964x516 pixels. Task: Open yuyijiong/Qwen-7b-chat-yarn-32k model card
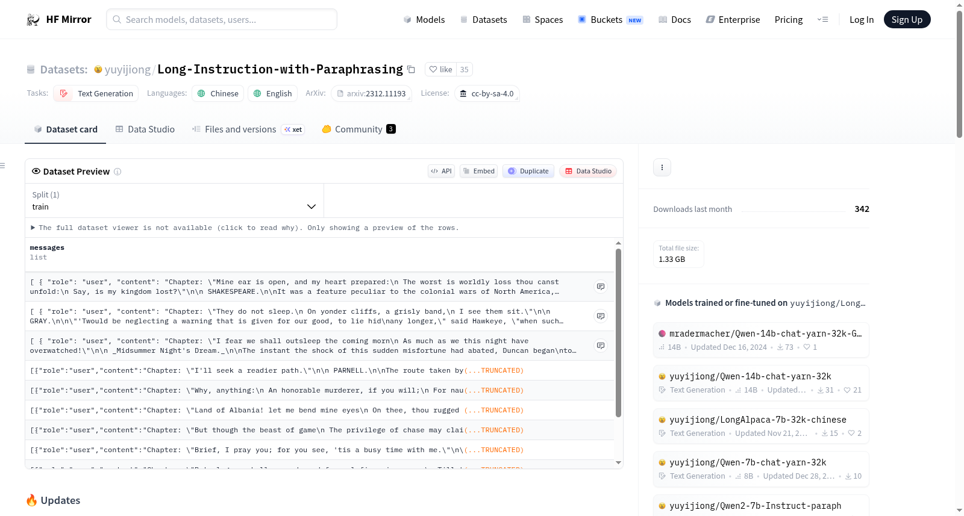tap(761, 469)
